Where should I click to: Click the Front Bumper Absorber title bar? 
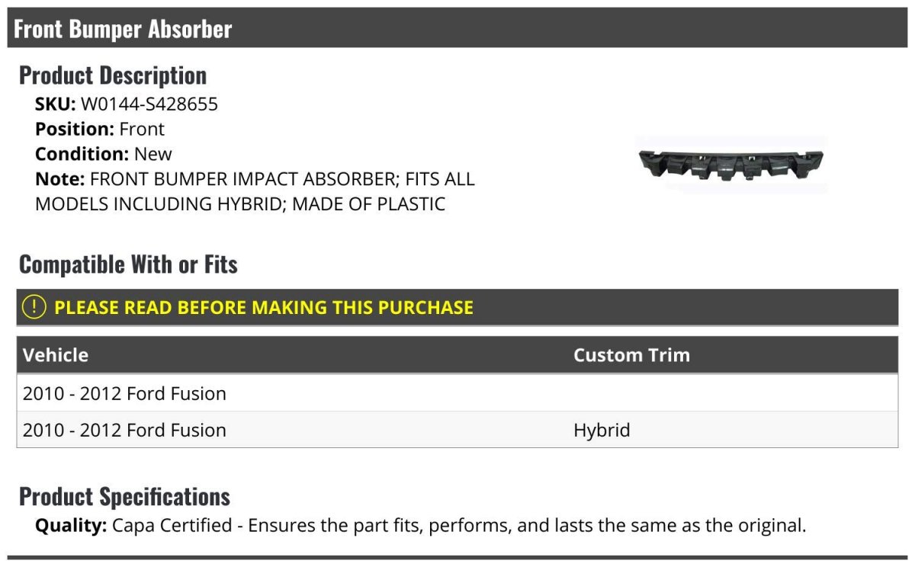[457, 28]
